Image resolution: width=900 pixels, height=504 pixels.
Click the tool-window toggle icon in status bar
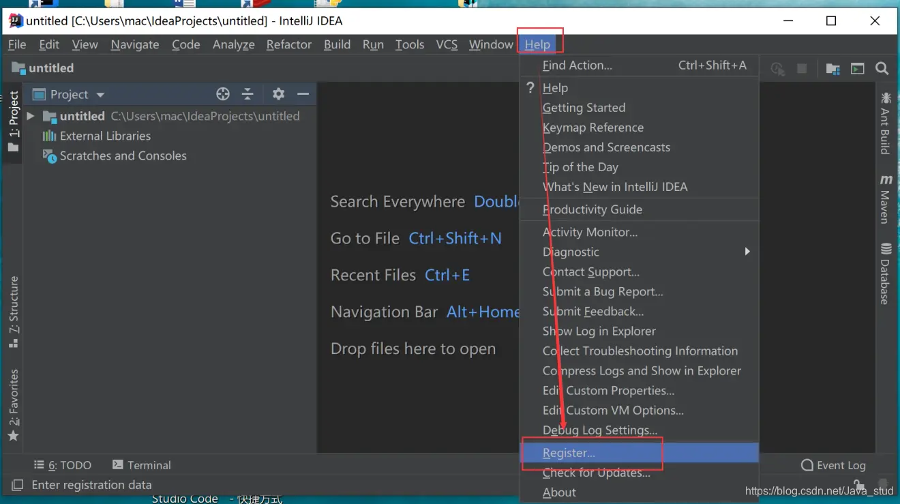tap(17, 485)
